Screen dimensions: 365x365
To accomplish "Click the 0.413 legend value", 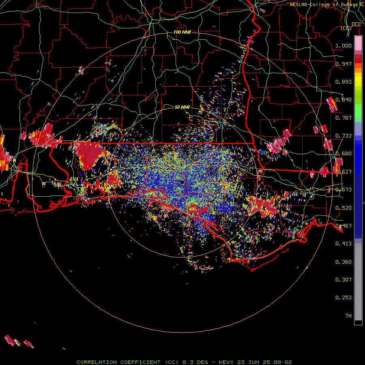I will pyautogui.click(x=344, y=244).
